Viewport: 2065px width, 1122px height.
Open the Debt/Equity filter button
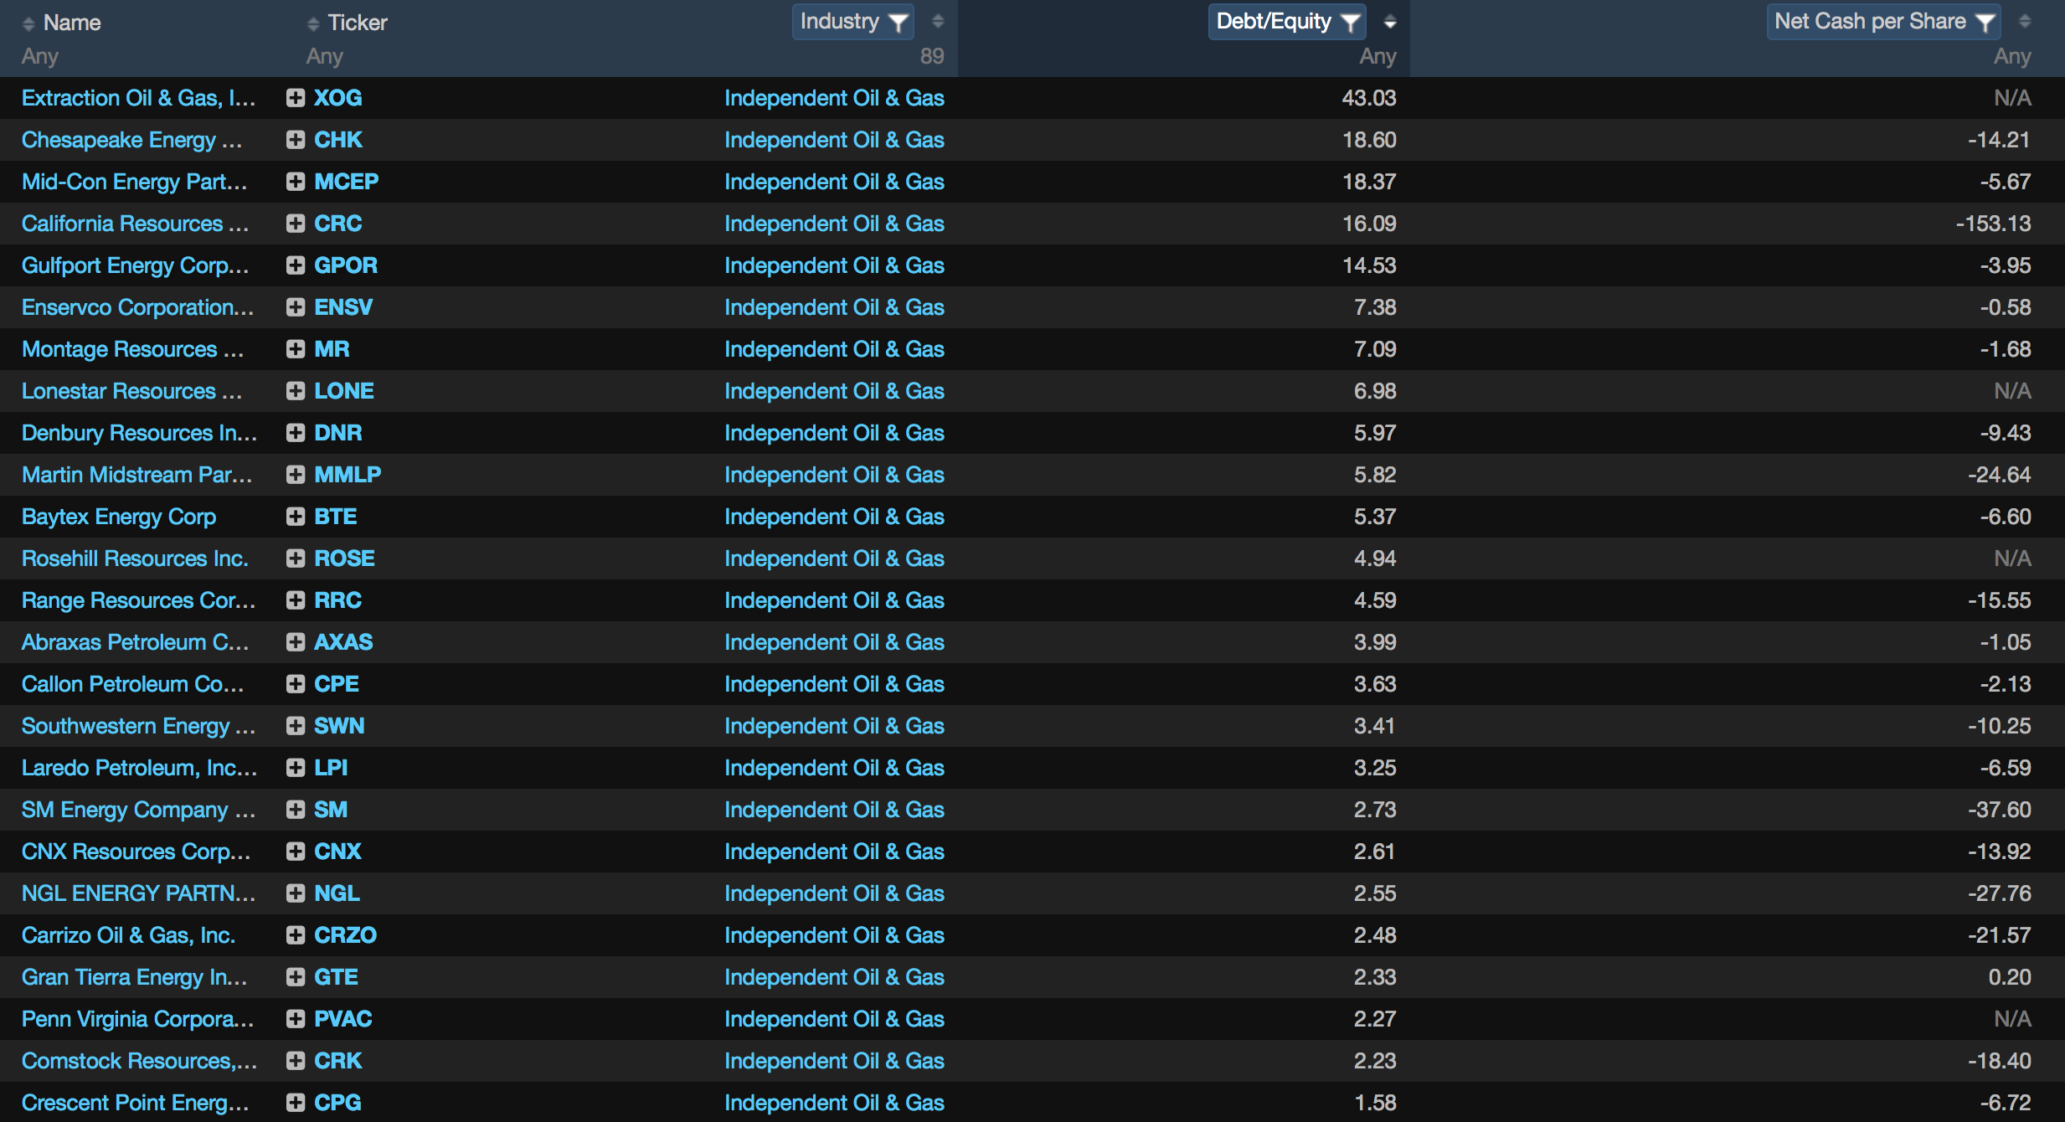click(x=1286, y=22)
